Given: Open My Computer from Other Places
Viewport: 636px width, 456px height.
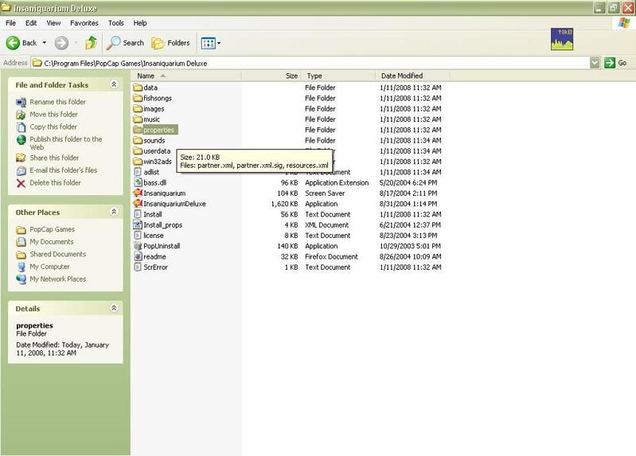Looking at the screenshot, I should pyautogui.click(x=49, y=267).
